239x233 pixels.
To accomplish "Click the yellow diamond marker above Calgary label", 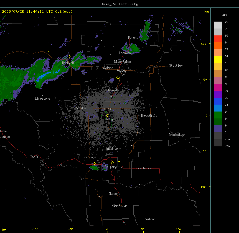I will click(112, 163).
